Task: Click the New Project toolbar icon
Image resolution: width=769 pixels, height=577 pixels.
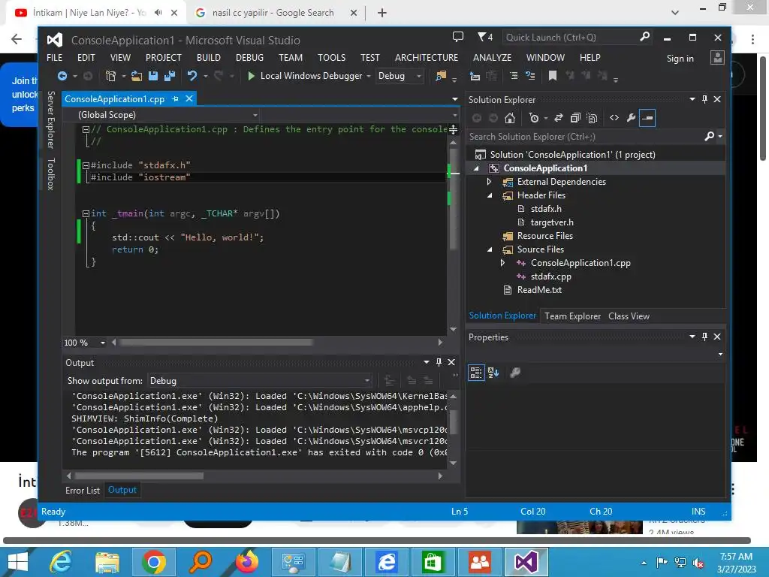Action: pos(111,76)
